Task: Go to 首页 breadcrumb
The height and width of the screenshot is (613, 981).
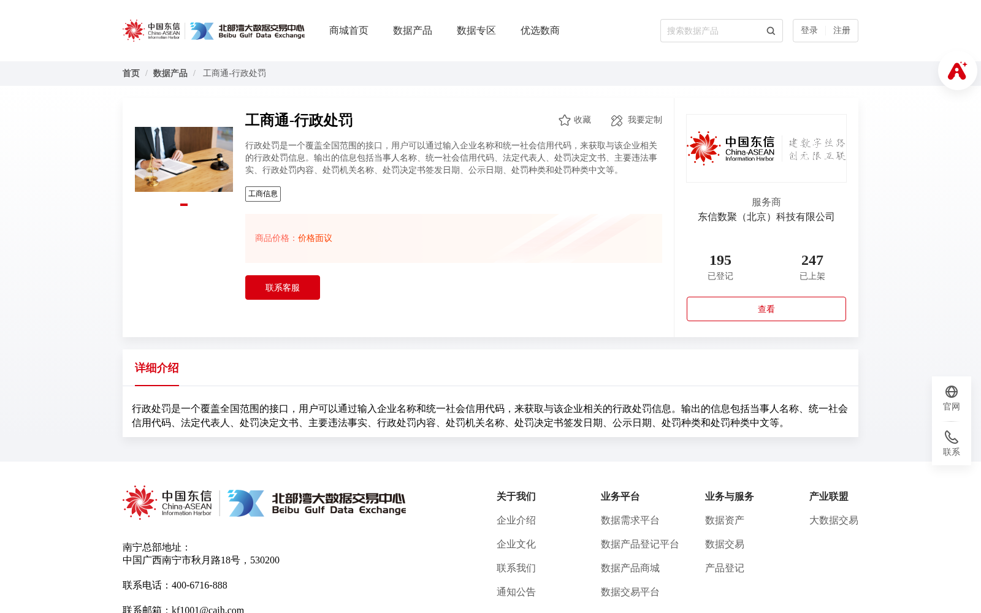Action: [131, 74]
